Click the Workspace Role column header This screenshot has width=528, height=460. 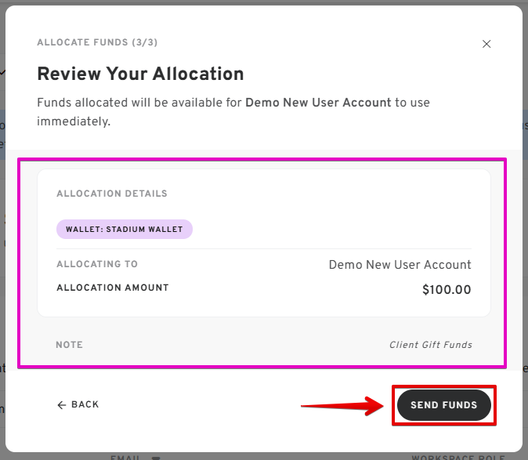tap(458, 458)
